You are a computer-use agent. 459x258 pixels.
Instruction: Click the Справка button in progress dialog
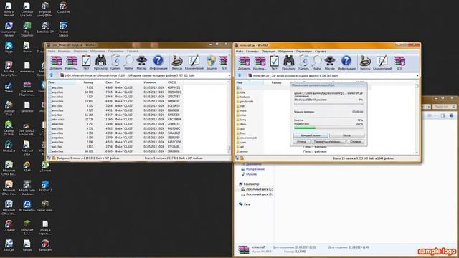click(x=355, y=142)
